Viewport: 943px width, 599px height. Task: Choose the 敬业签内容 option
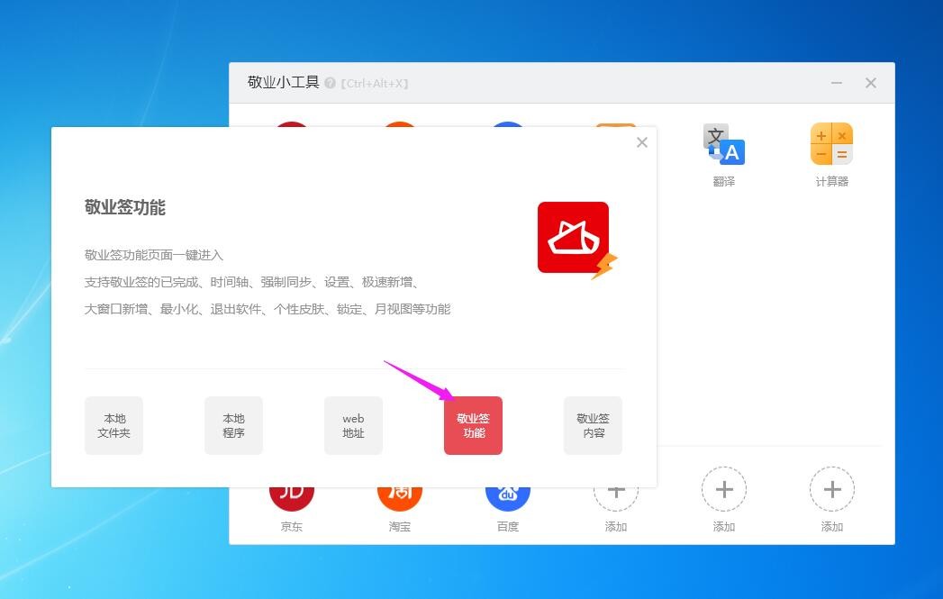pyautogui.click(x=593, y=426)
